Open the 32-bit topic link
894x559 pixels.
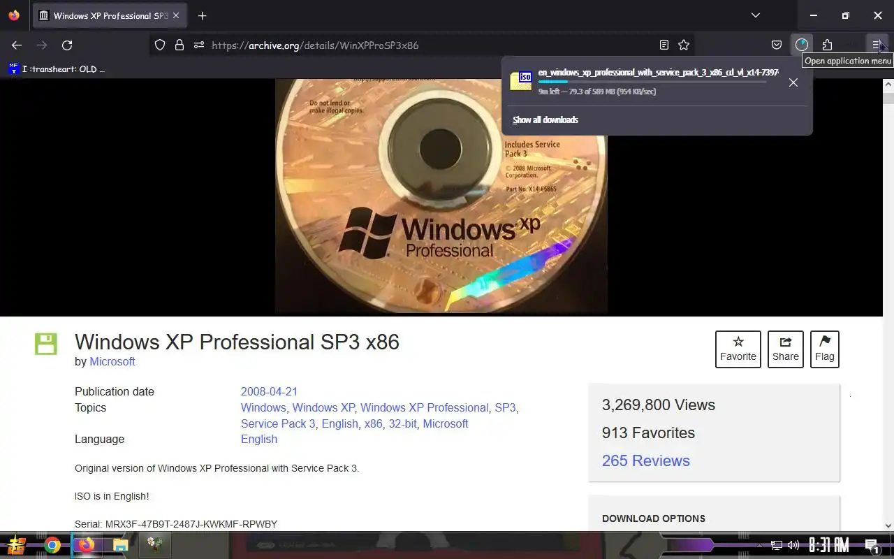(402, 423)
